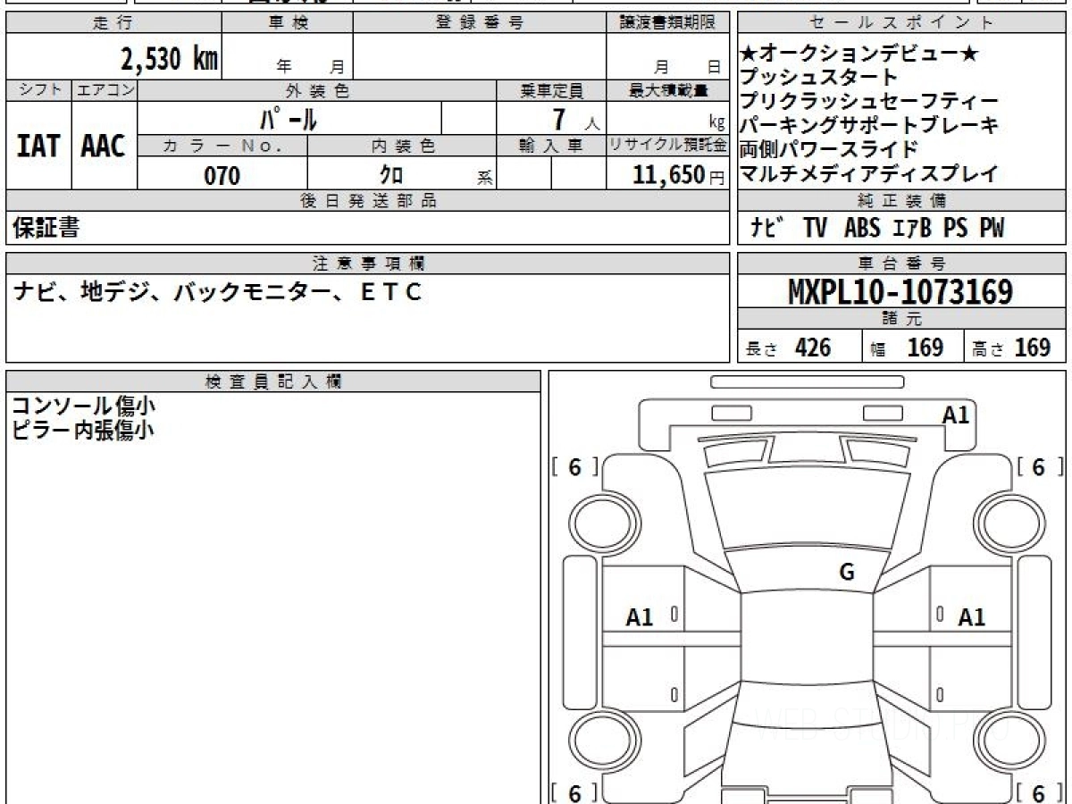Select the 内装色 header cell
This screenshot has height=804, width=1072.
(x=402, y=147)
